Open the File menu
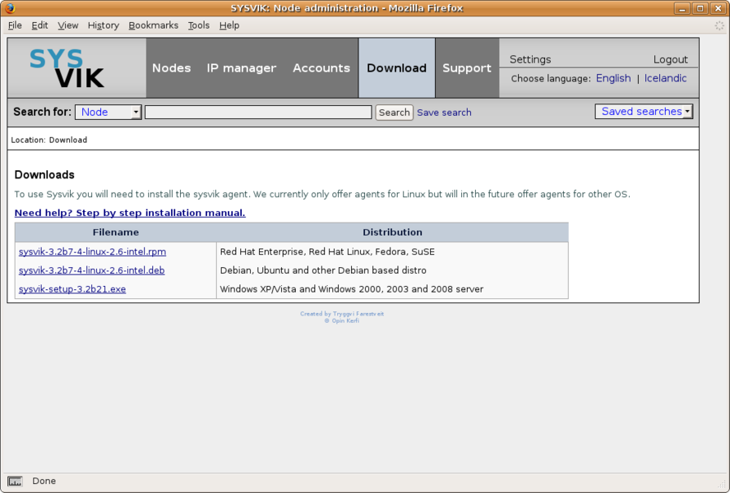730x493 pixels. [15, 25]
